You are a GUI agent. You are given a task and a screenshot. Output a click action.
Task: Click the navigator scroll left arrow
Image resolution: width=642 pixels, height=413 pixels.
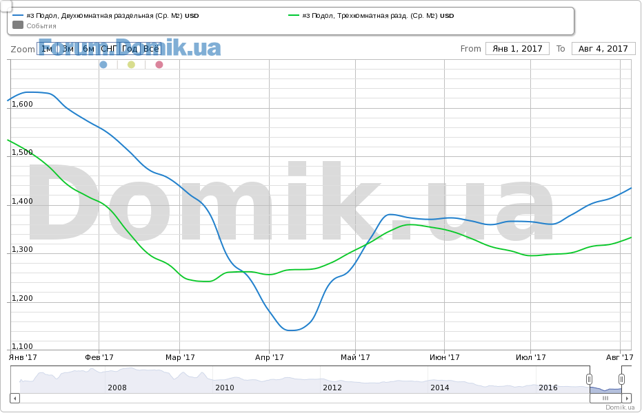(x=14, y=398)
